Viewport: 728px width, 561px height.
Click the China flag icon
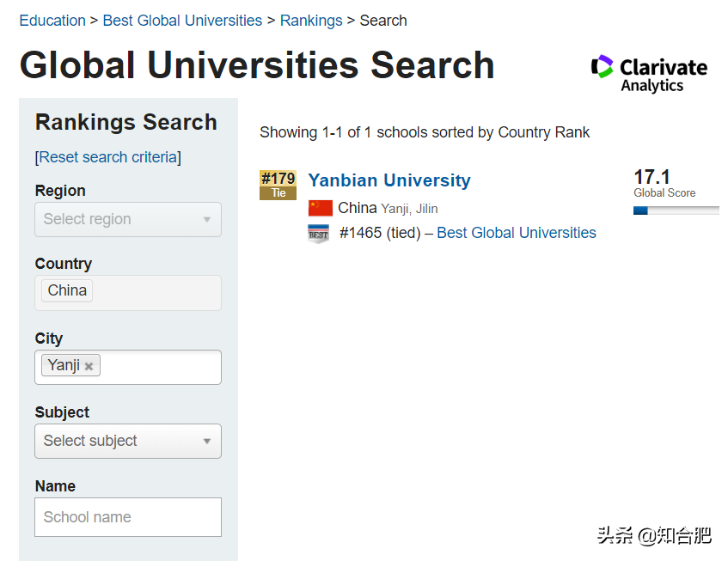click(320, 208)
